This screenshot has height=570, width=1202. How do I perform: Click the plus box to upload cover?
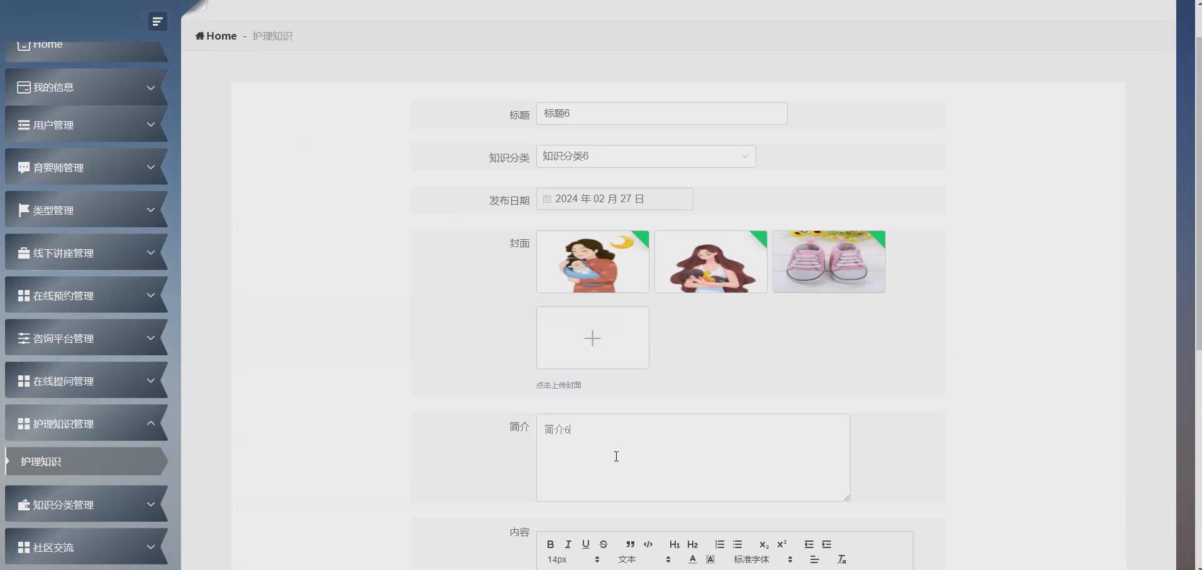[x=592, y=338]
